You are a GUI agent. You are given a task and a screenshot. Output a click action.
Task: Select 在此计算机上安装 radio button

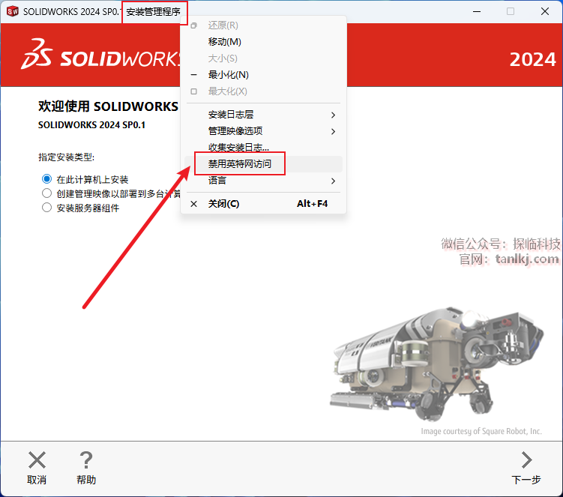pos(46,179)
